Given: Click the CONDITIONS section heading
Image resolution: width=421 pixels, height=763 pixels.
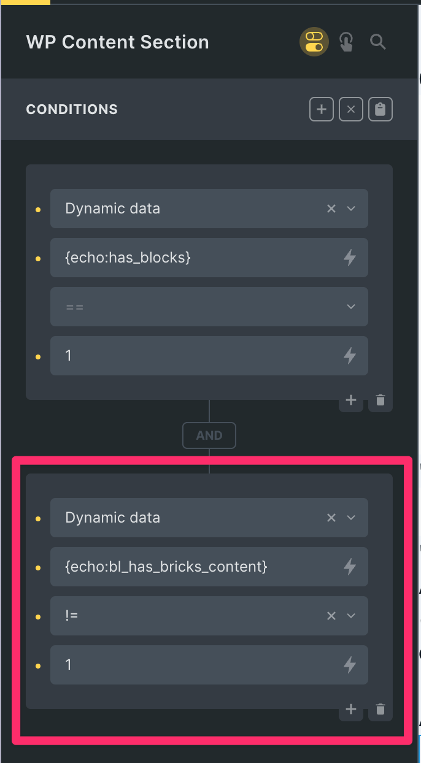Looking at the screenshot, I should (x=72, y=110).
